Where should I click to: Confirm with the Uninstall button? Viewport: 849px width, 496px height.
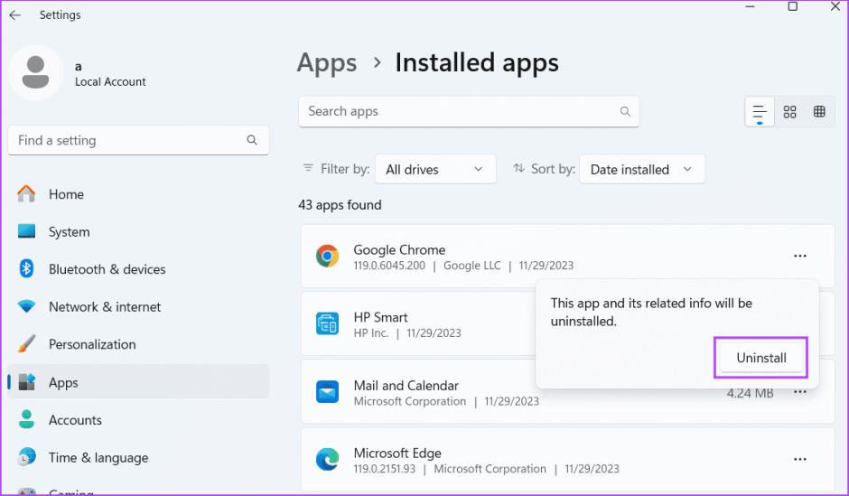tap(760, 358)
